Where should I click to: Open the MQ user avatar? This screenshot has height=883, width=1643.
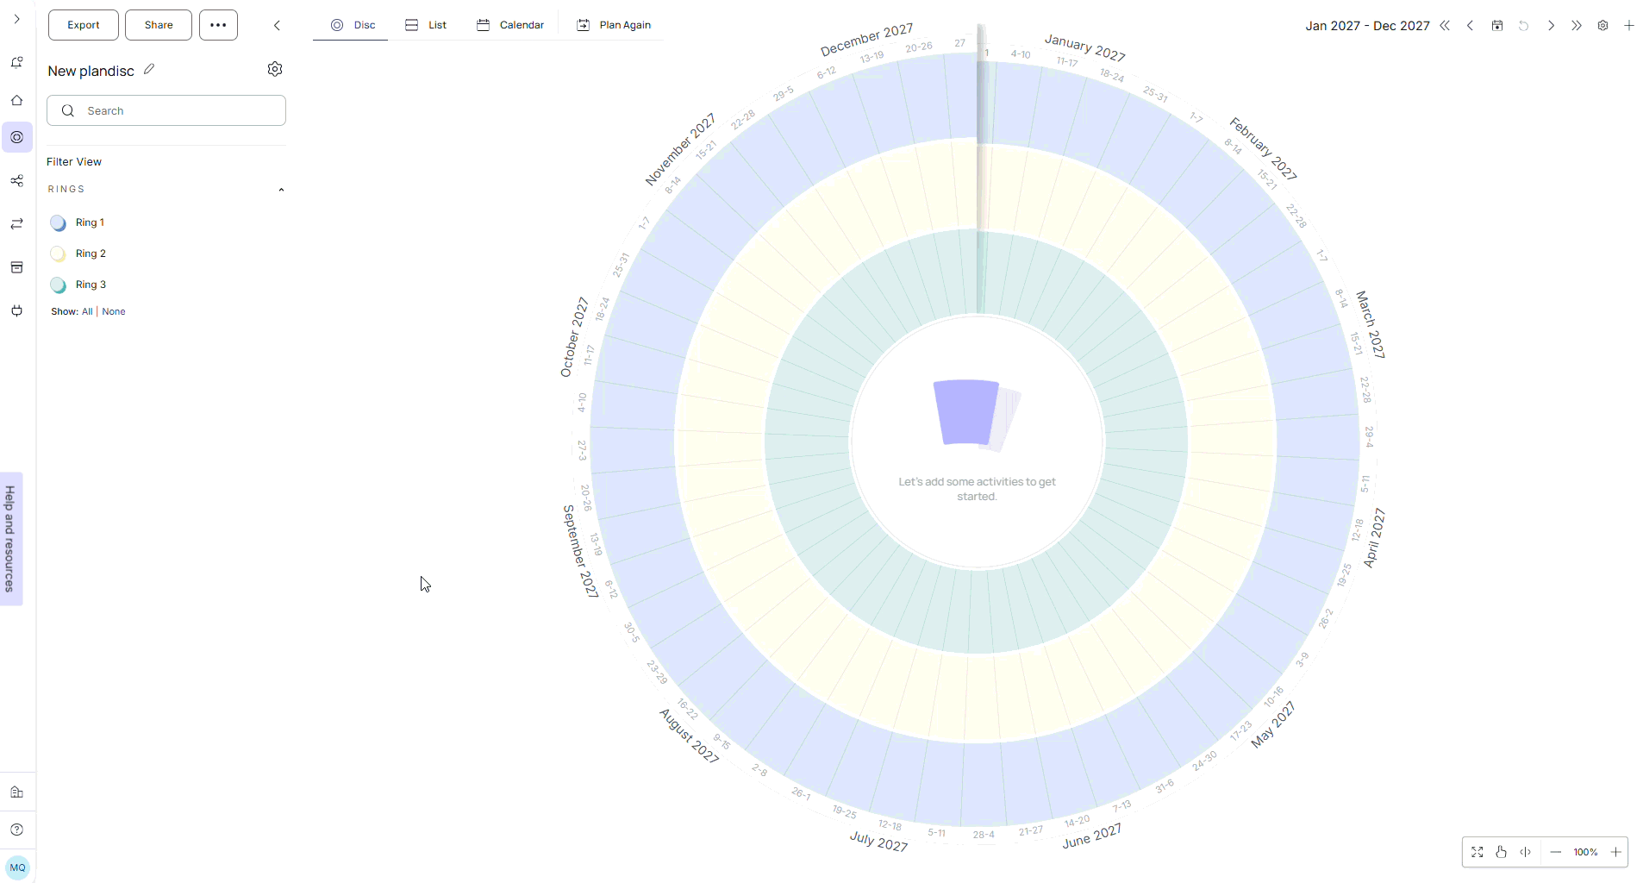(x=17, y=867)
